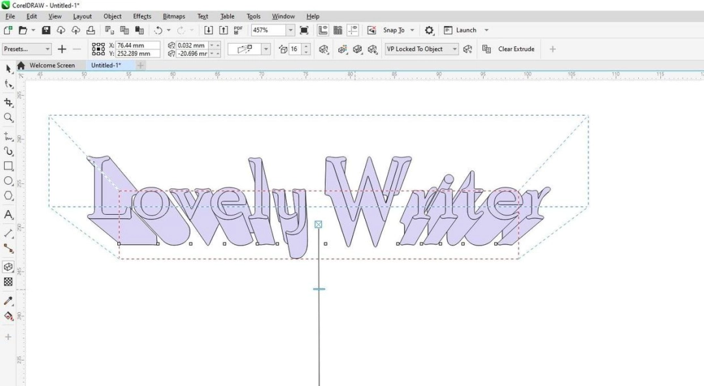Click the X position input field
Image resolution: width=704 pixels, height=386 pixels.
(x=138, y=46)
